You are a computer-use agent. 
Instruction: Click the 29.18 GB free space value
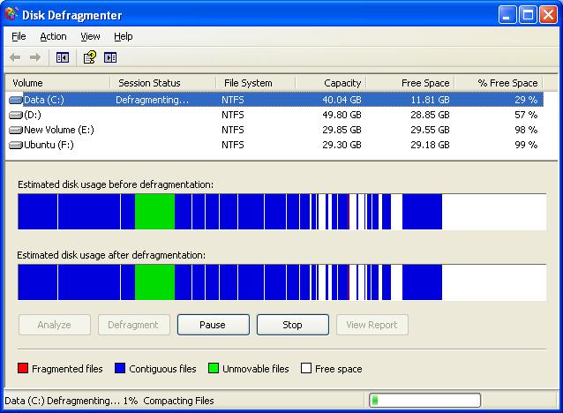pyautogui.click(x=430, y=145)
